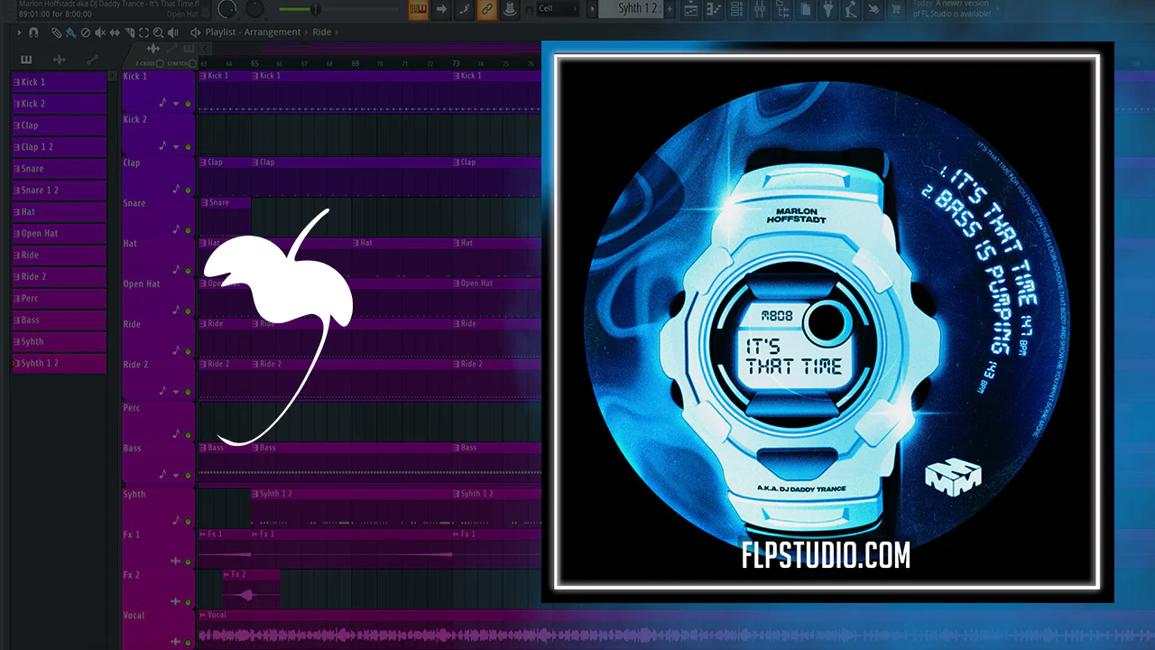The height and width of the screenshot is (650, 1155).
Task: Jump to bar 65 on the timeline
Action: [255, 63]
